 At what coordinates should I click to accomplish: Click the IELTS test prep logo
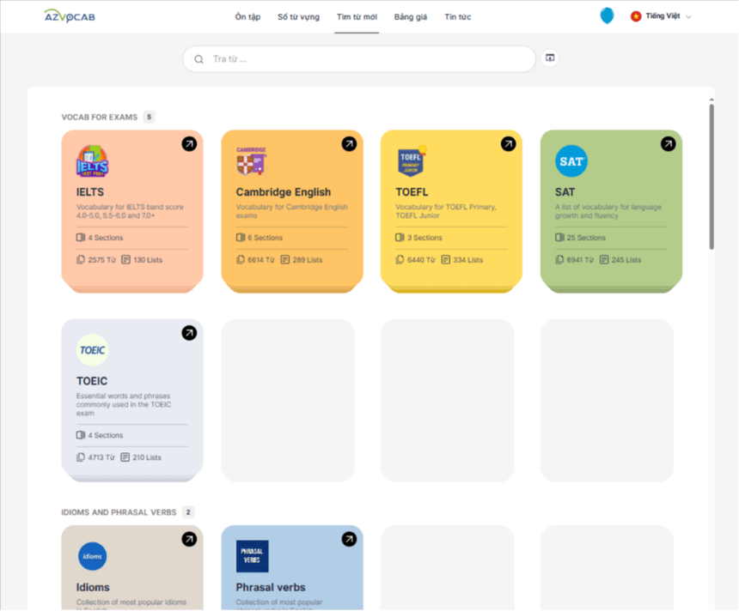tap(93, 161)
